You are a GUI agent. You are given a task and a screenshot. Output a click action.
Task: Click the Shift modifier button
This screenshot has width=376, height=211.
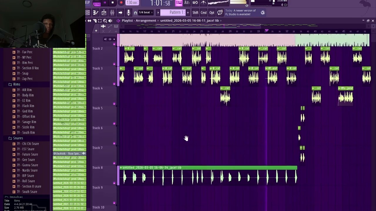pyautogui.click(x=195, y=13)
